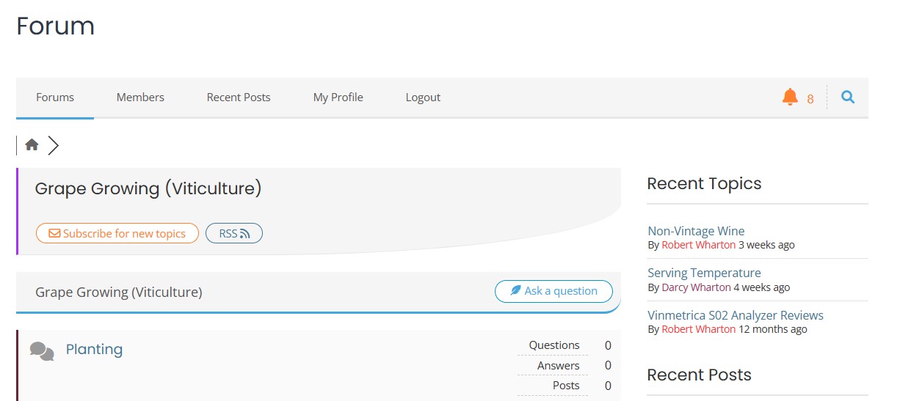Open Vinmetrica S02 Analyzer Reviews topic
The image size is (900, 401).
736,315
